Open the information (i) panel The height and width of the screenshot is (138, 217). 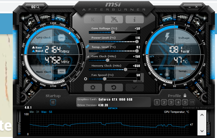[134, 19]
